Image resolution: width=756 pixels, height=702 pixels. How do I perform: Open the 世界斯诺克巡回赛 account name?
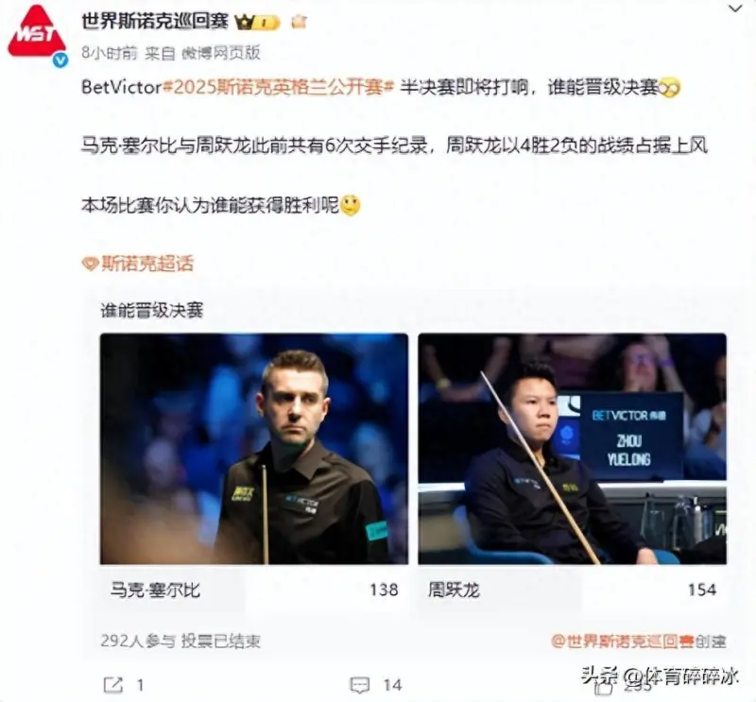point(155,21)
